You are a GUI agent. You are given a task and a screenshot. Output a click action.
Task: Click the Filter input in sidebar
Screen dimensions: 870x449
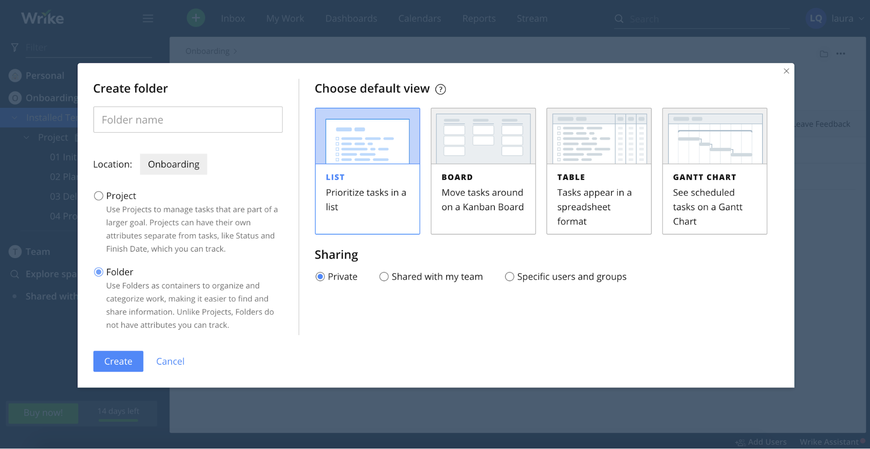88,47
